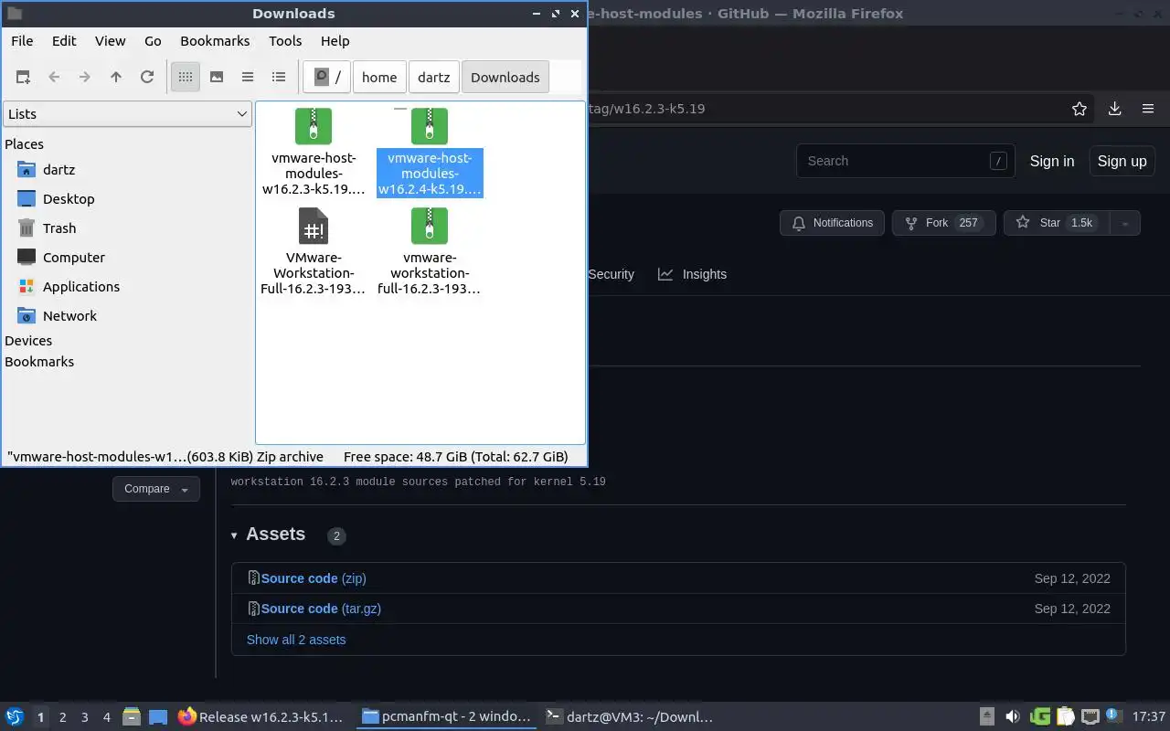Viewport: 1170px width, 731px height.
Task: Bookmark this page with the star icon in Firefox
Action: click(1080, 109)
